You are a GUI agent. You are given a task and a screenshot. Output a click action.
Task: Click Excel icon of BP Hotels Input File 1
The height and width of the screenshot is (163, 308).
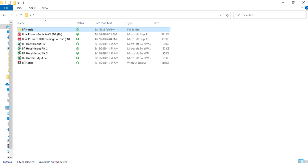click(19, 44)
